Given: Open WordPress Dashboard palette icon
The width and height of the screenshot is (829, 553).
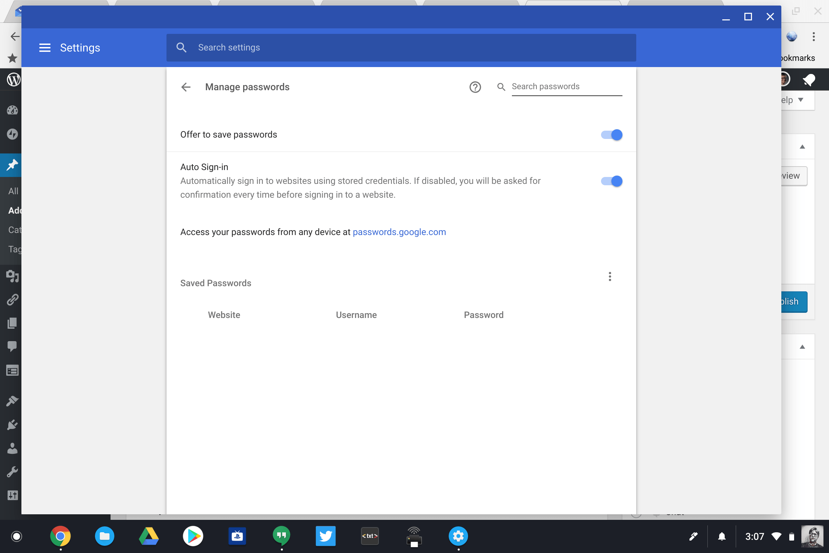Looking at the screenshot, I should 12,110.
